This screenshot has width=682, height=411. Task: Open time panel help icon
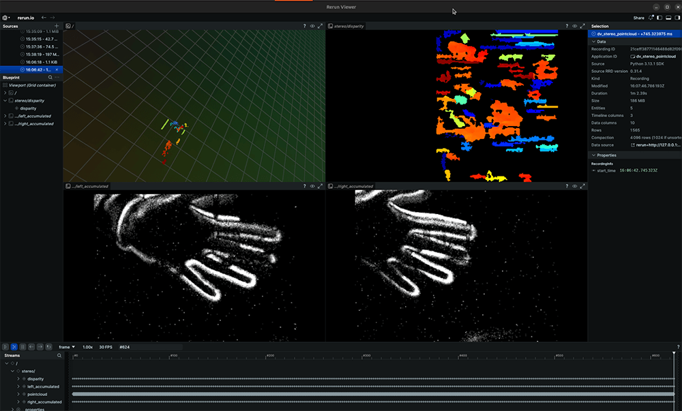click(x=678, y=347)
